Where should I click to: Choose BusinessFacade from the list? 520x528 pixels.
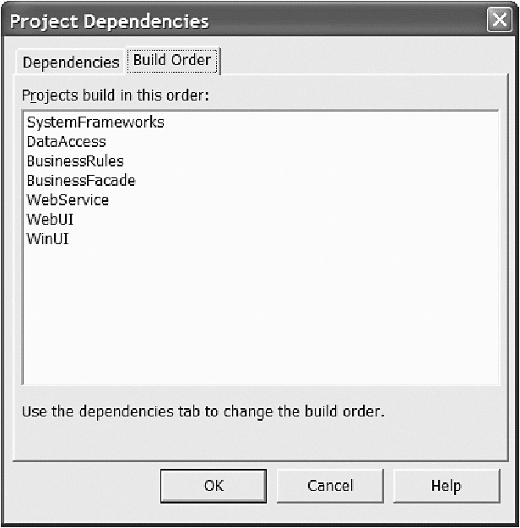(81, 181)
